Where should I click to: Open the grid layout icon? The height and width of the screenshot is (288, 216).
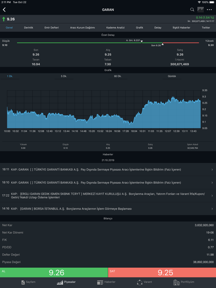(x=201, y=9)
